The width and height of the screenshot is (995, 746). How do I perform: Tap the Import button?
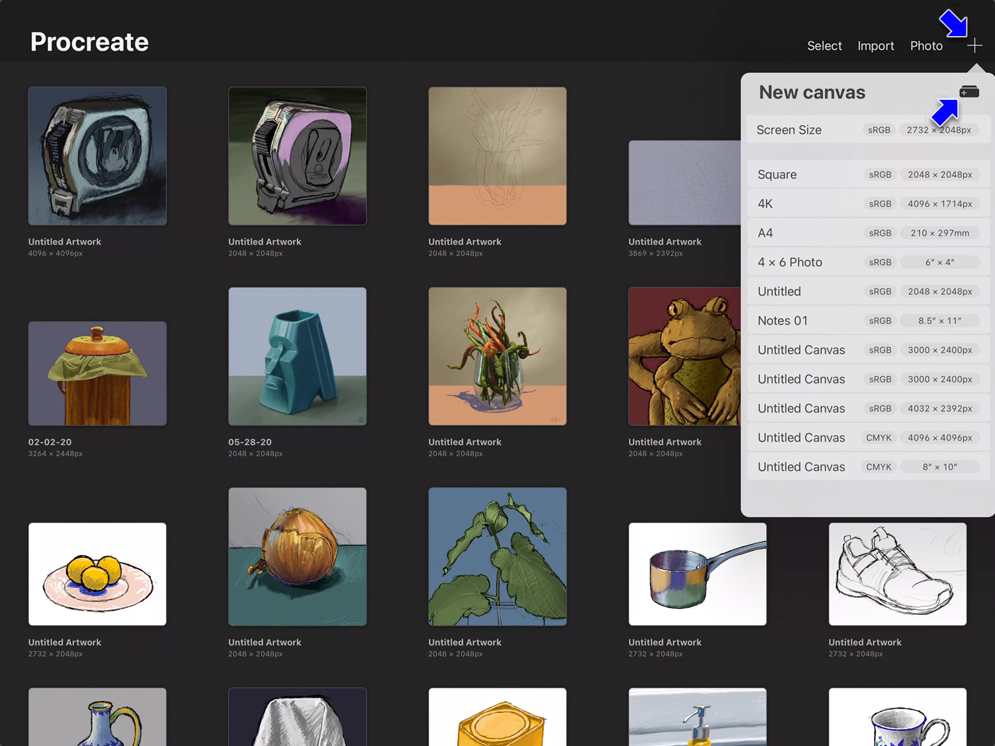click(x=875, y=46)
